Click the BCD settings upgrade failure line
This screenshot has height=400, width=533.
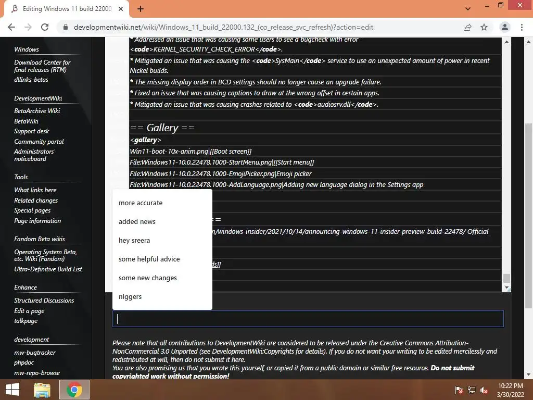pos(255,82)
